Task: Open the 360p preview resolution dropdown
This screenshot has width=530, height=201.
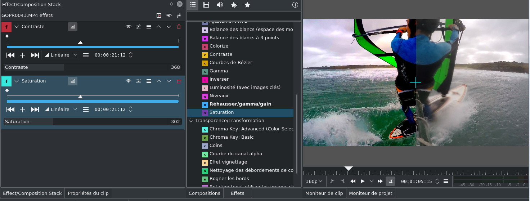Action: [x=315, y=181]
